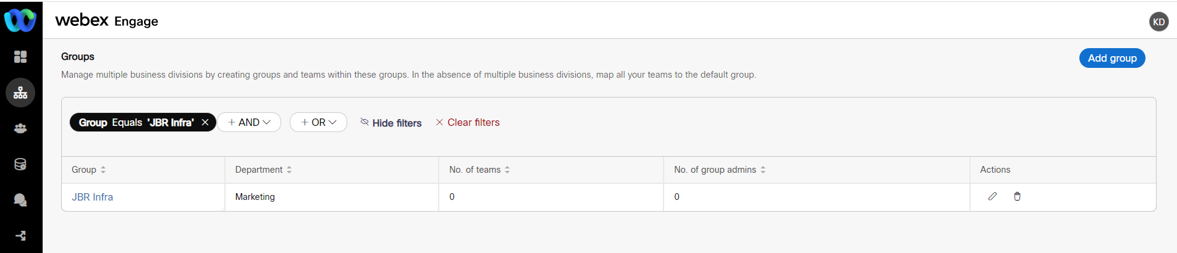Open the JBR Infra group link
Viewport: 1177px width, 253px height.
(x=92, y=197)
